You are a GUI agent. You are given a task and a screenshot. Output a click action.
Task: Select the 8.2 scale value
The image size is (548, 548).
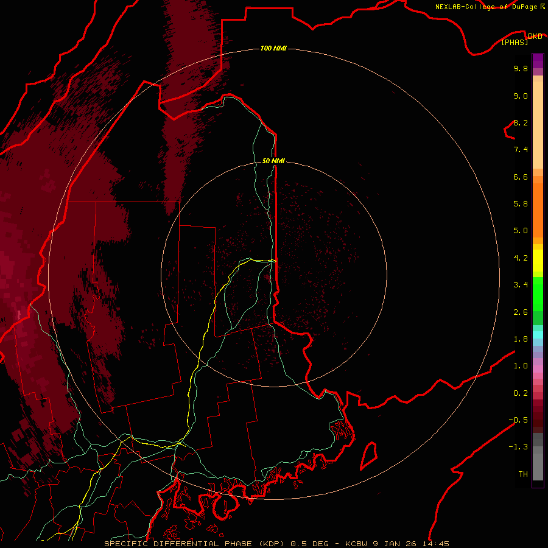tap(521, 122)
